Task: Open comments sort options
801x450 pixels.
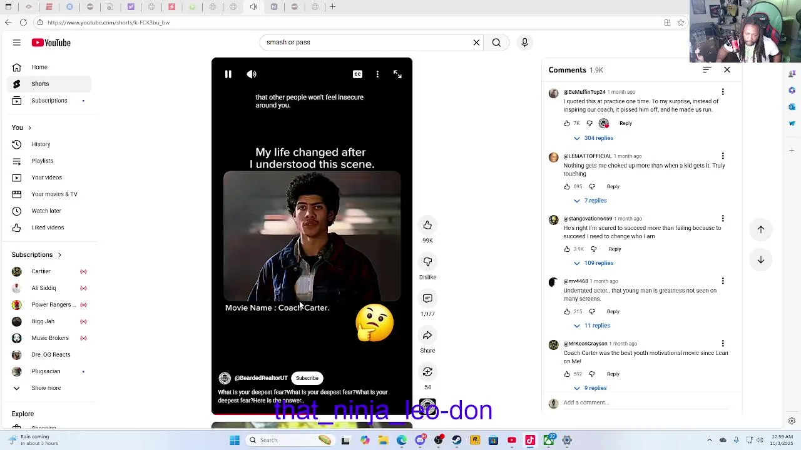Action: (707, 70)
